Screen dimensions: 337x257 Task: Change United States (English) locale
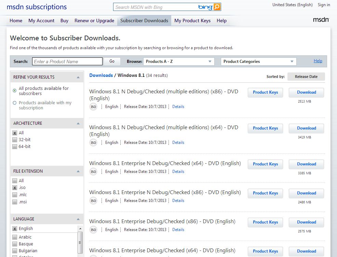(x=292, y=5)
